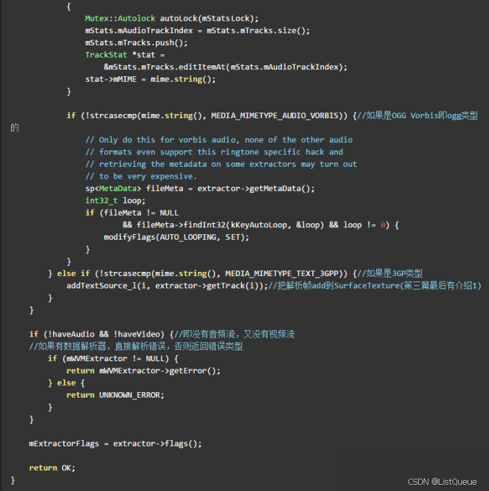Click the line 'if (fileMeta != NULL'
Image resolution: width=489 pixels, height=491 pixels.
tap(132, 213)
